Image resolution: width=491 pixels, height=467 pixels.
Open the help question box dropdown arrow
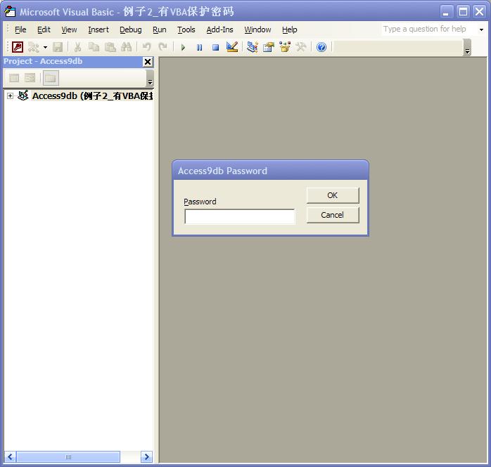pos(481,29)
